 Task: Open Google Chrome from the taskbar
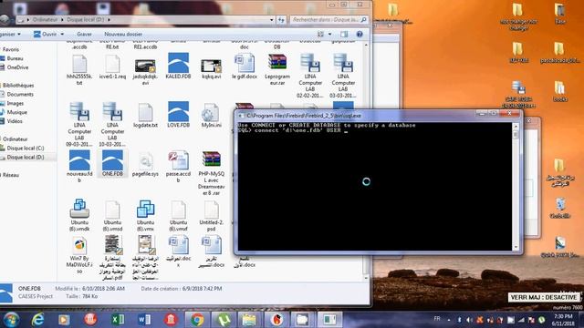197,320
